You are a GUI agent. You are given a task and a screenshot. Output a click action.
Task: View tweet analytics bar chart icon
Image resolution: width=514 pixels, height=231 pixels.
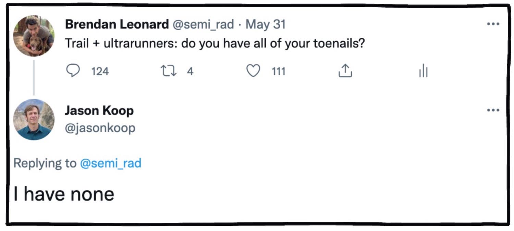point(423,72)
